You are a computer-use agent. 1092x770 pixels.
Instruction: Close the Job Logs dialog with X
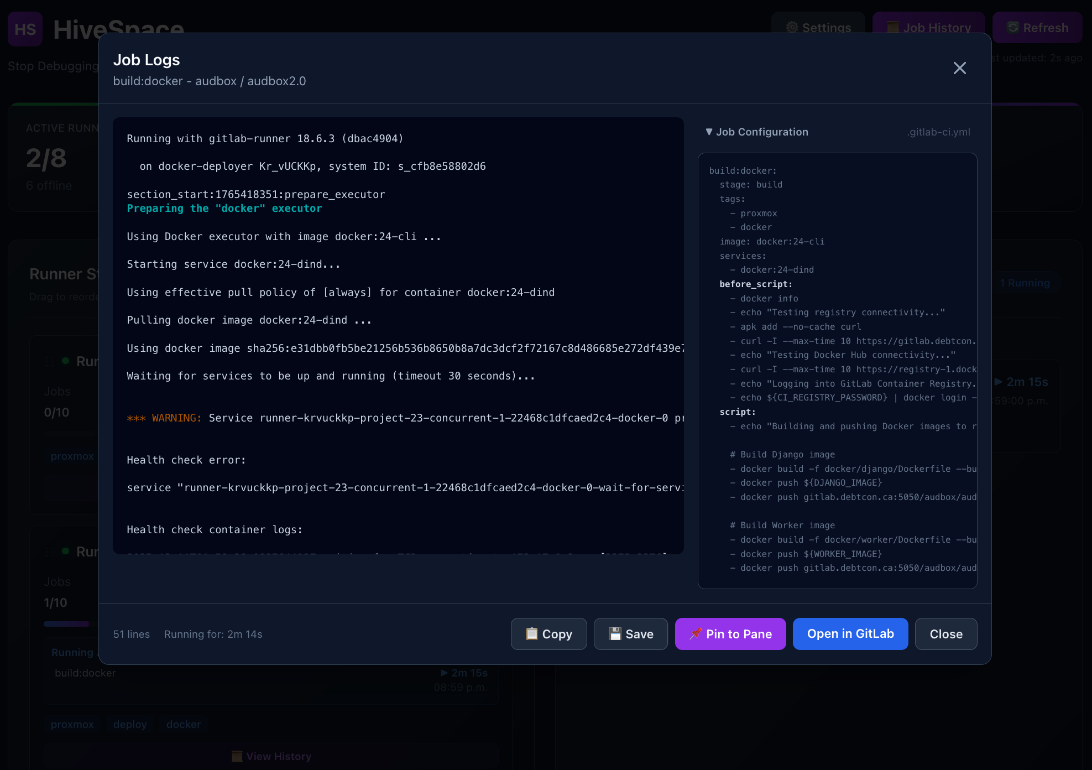(x=959, y=68)
